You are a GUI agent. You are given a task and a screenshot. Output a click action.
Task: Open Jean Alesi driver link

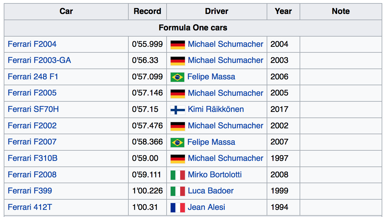coord(206,207)
